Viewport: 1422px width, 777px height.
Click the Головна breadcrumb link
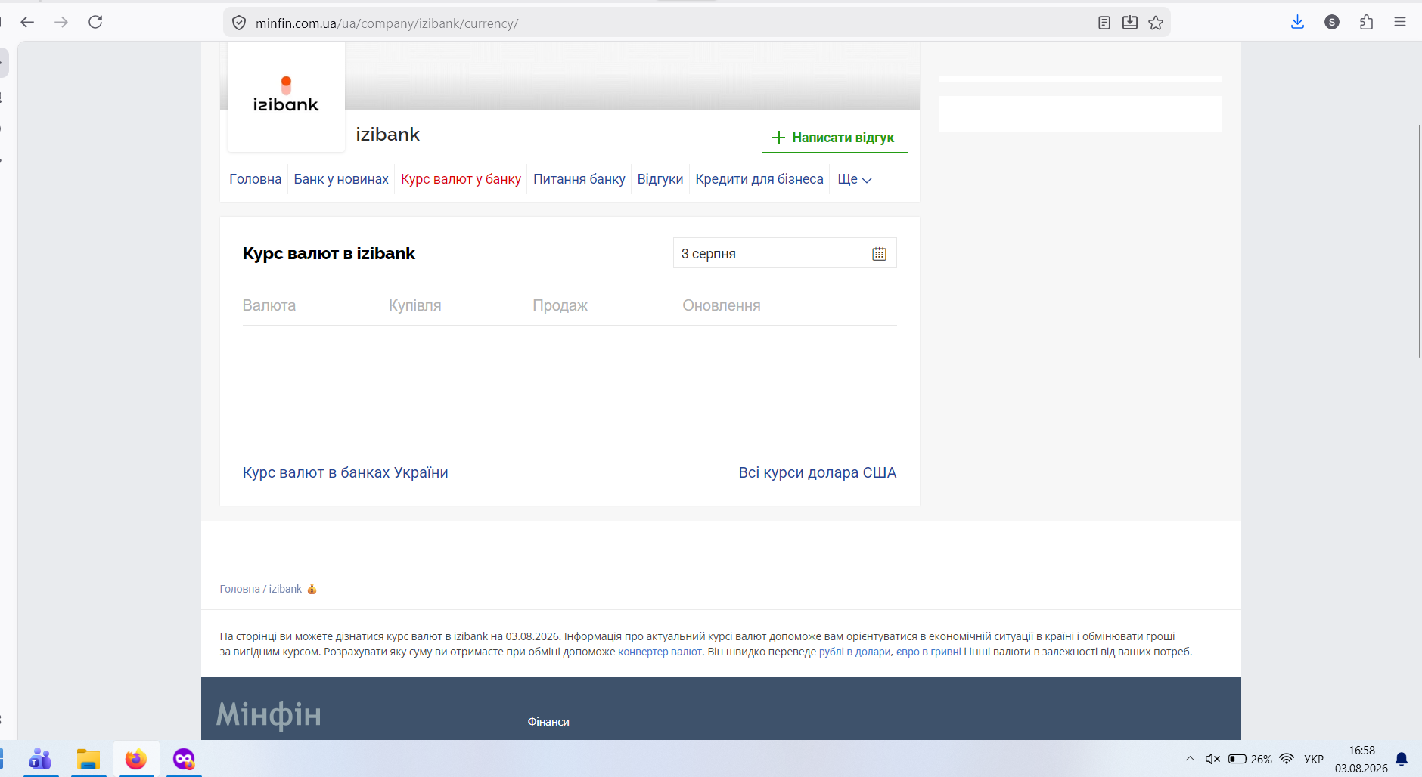click(x=240, y=589)
